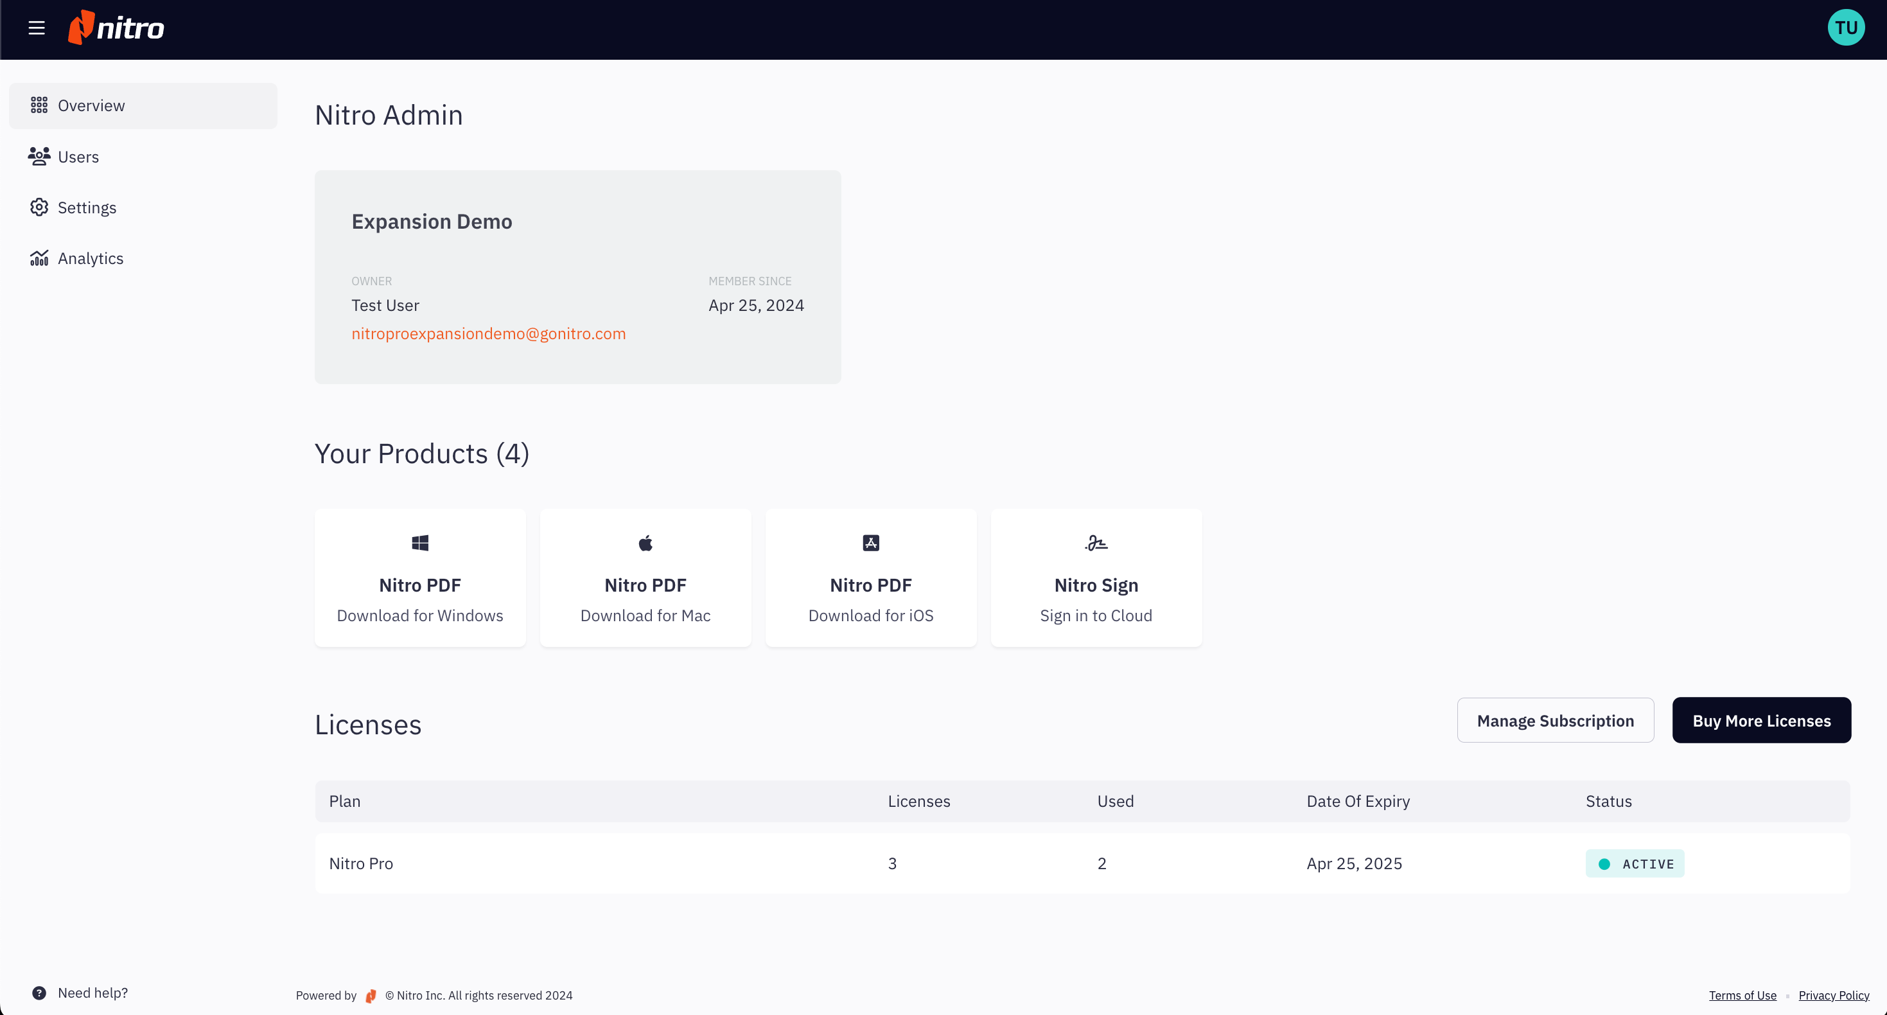Click the Windows icon on Nitro PDF card
The width and height of the screenshot is (1887, 1015).
[x=420, y=542]
